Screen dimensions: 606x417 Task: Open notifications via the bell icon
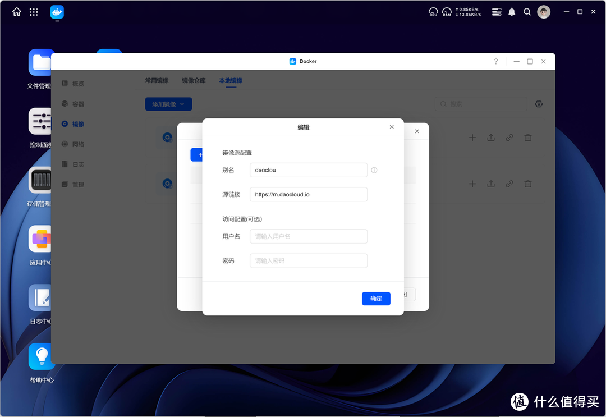[511, 11]
